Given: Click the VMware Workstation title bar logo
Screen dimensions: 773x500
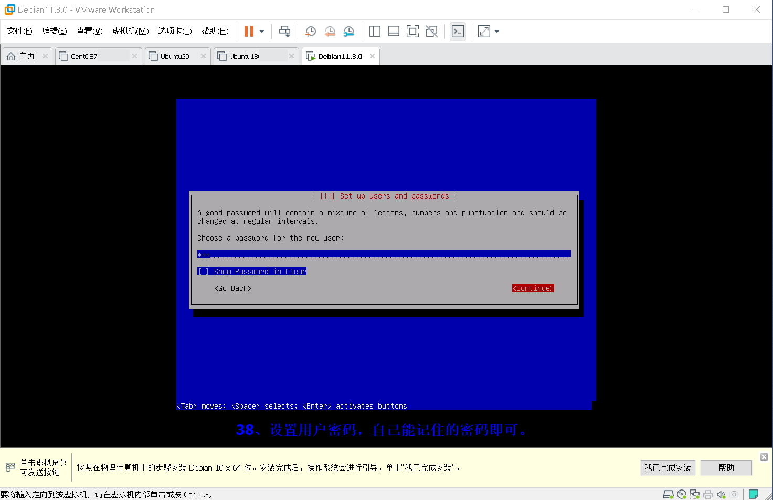Looking at the screenshot, I should click(x=9, y=9).
